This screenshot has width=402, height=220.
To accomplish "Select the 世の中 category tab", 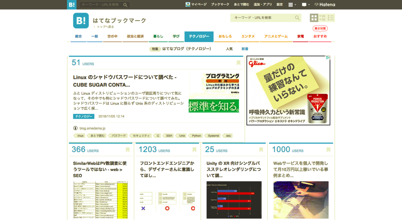I will pyautogui.click(x=113, y=36).
